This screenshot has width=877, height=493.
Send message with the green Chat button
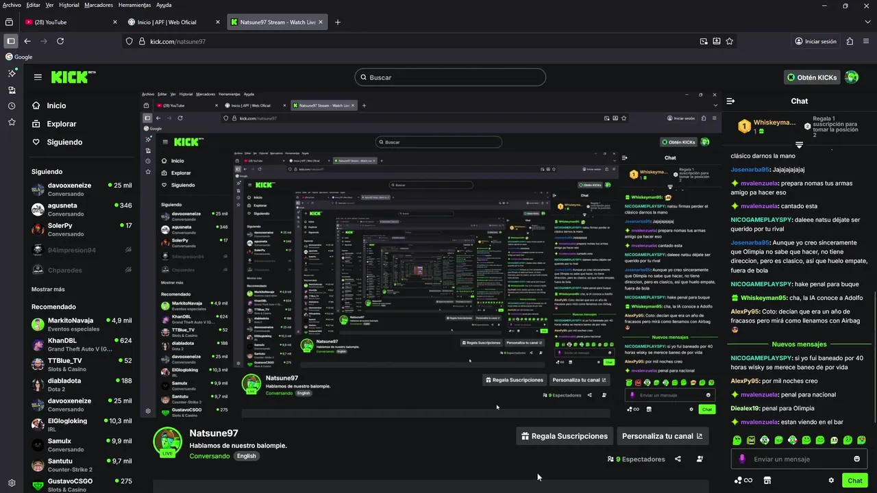point(854,481)
